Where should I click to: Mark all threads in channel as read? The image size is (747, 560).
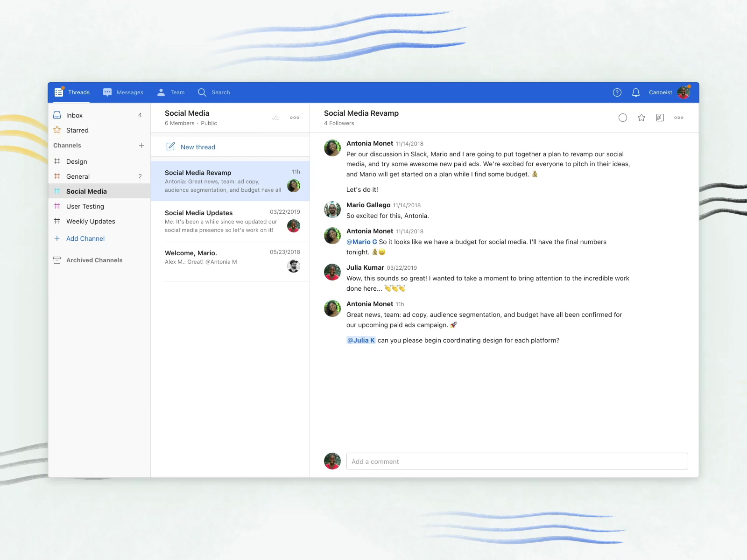coord(276,118)
